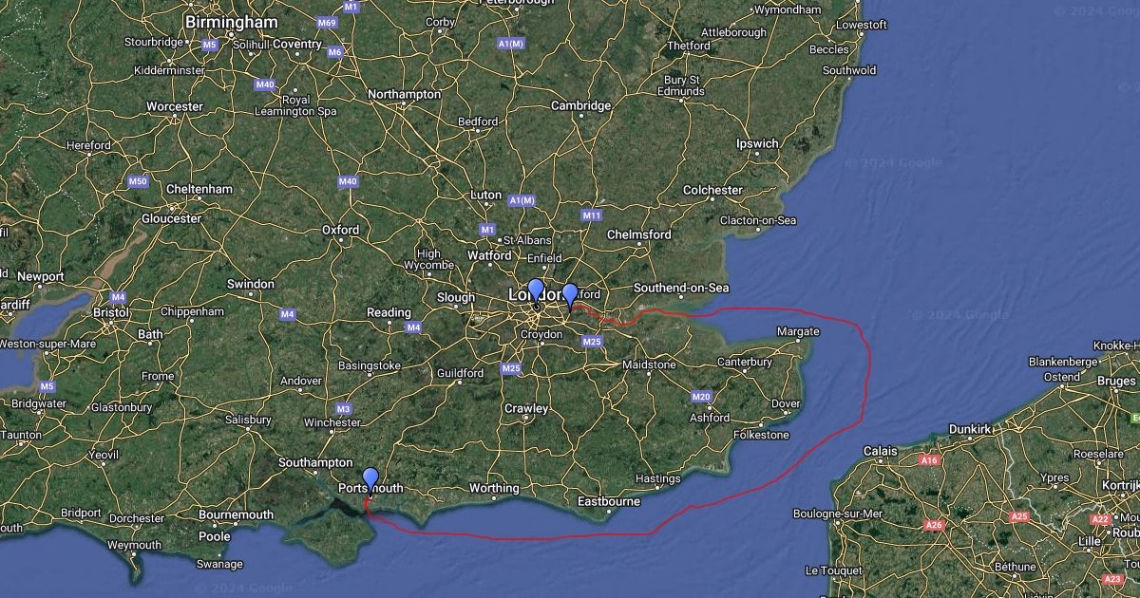
Task: Select the M6 shield near Coventry
Action: pos(335,52)
